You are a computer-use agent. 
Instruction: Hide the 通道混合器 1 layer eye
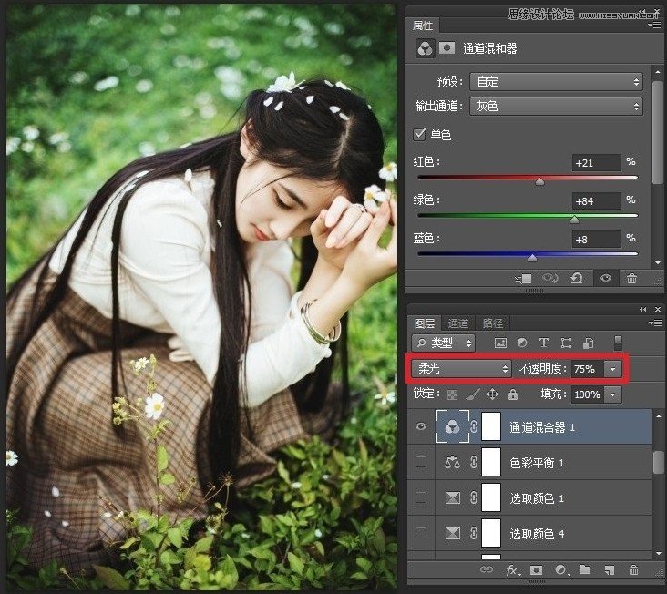[421, 426]
